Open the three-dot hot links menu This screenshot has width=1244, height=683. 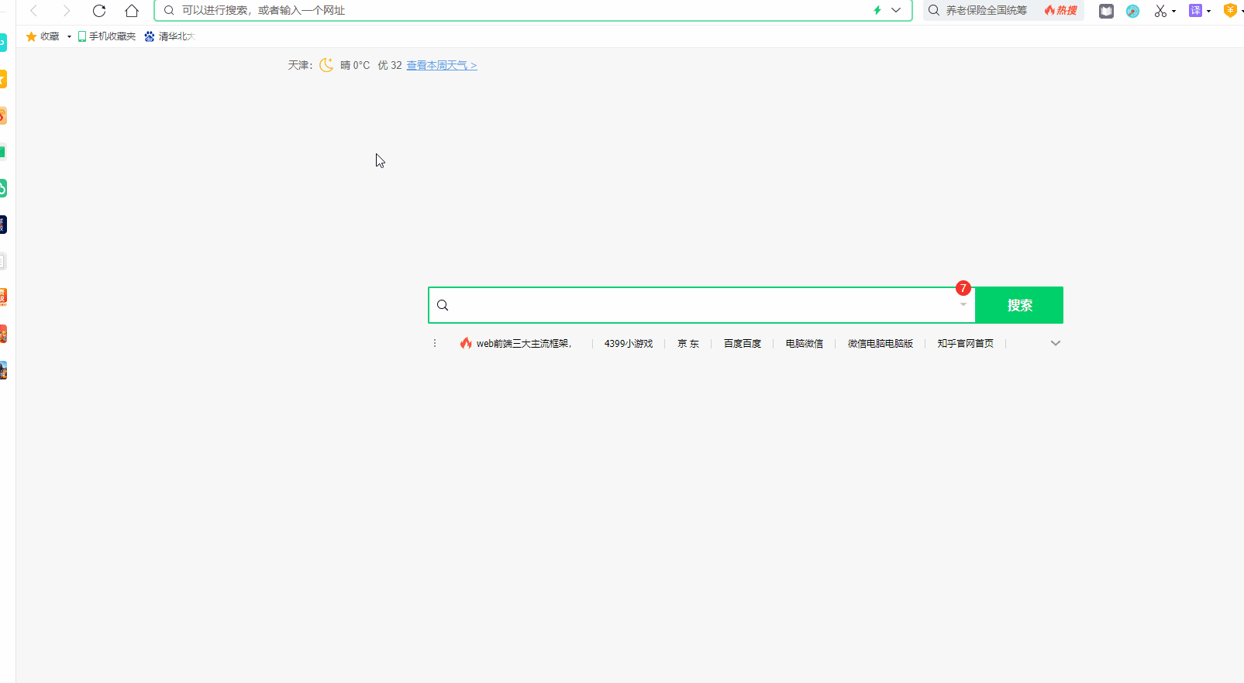(435, 343)
